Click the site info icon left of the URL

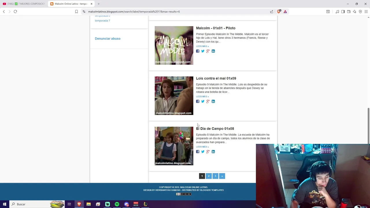point(84,12)
